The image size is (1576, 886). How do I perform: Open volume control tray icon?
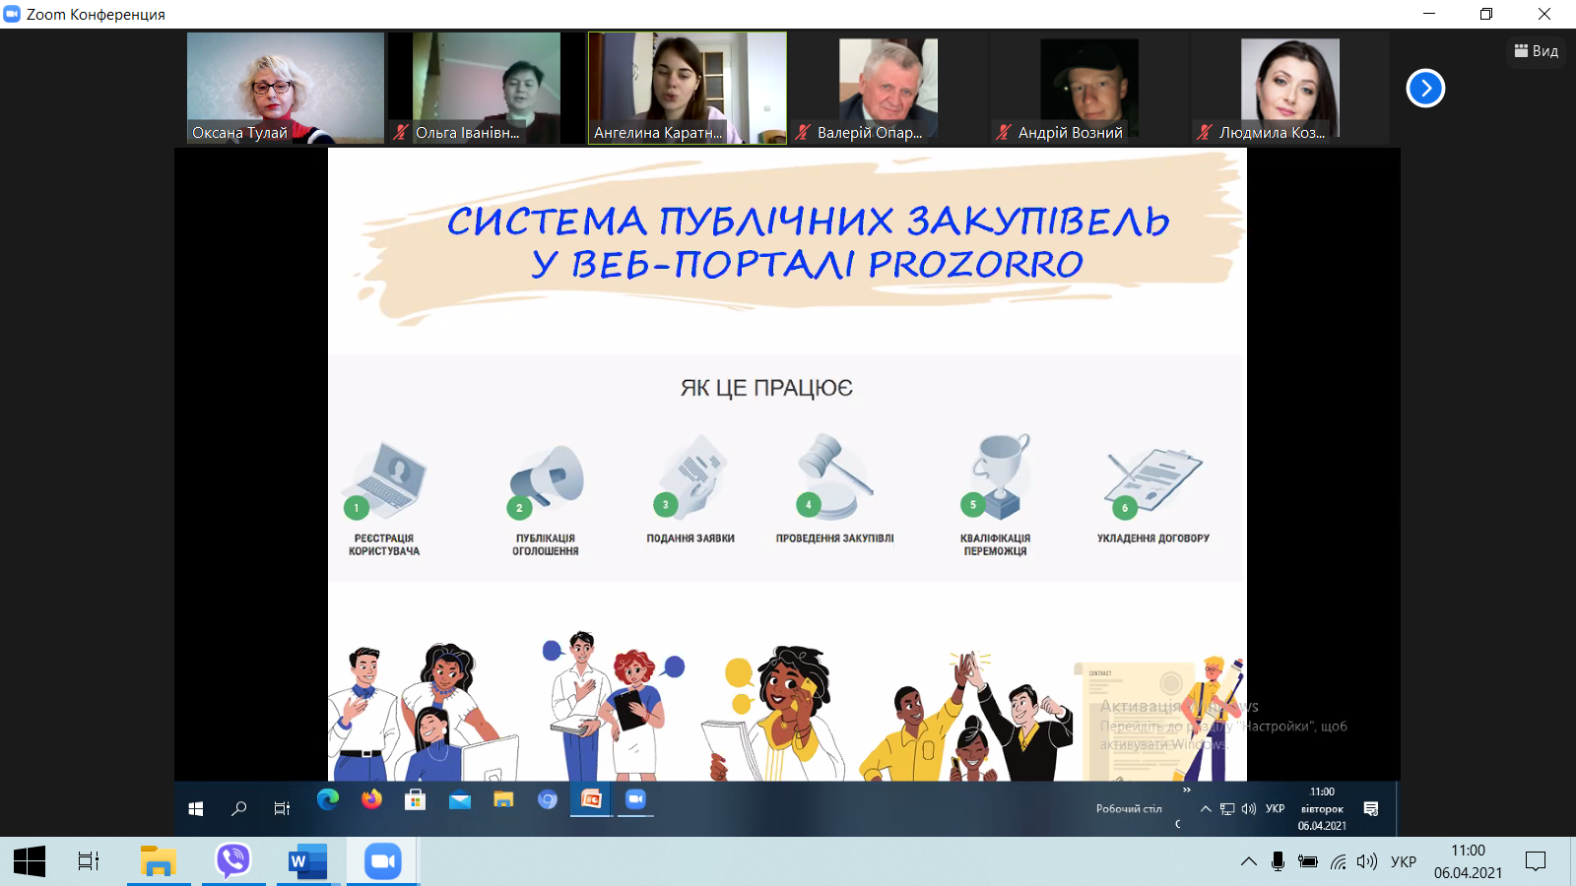pyautogui.click(x=1367, y=861)
